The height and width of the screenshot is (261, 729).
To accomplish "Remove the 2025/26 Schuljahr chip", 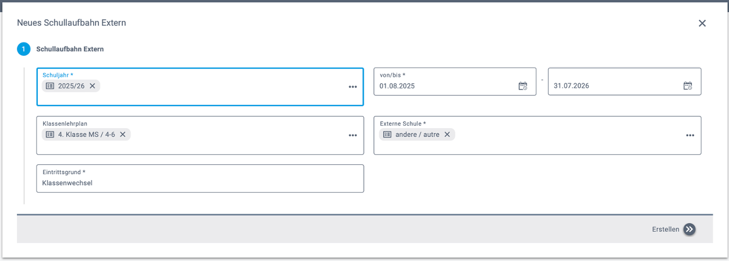I will (93, 86).
